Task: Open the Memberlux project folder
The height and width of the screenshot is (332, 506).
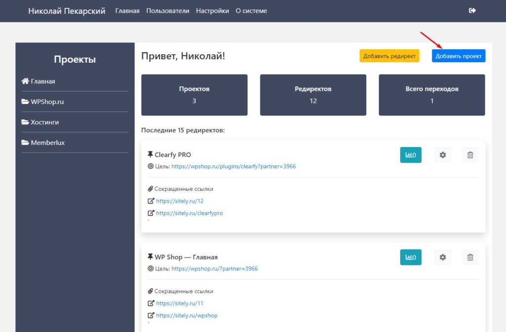Action: pyautogui.click(x=47, y=143)
